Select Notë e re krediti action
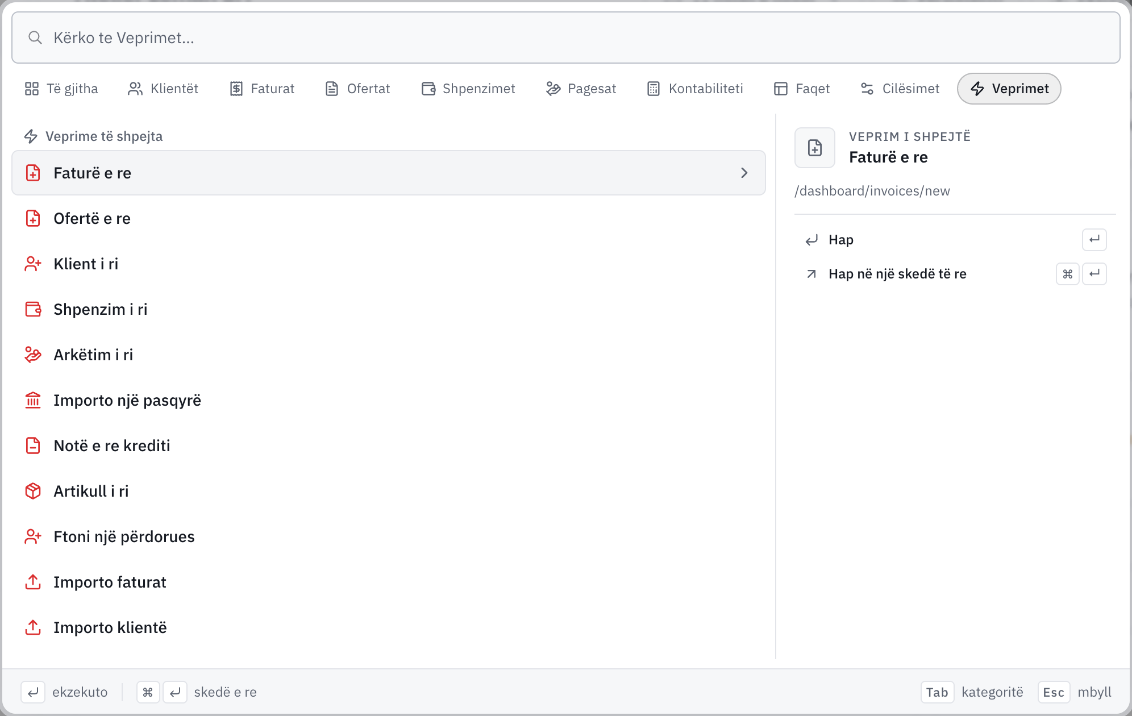 click(389, 446)
